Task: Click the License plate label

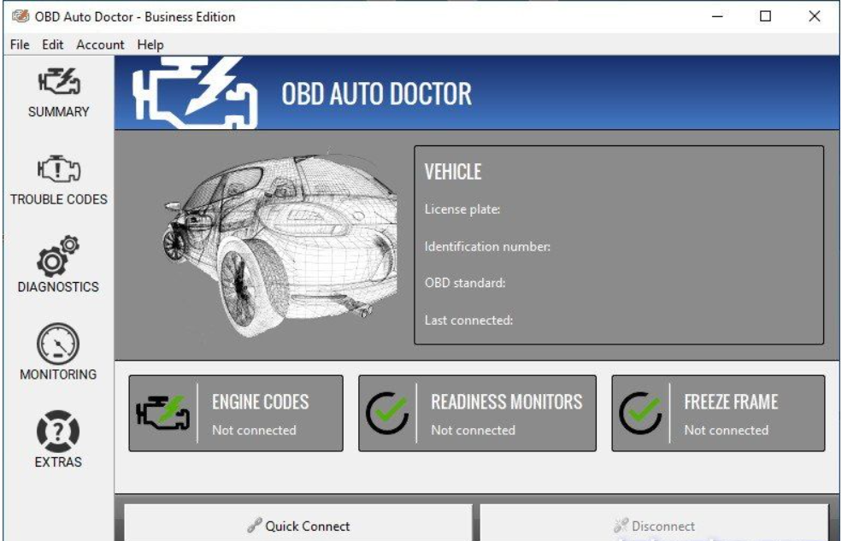Action: (462, 209)
